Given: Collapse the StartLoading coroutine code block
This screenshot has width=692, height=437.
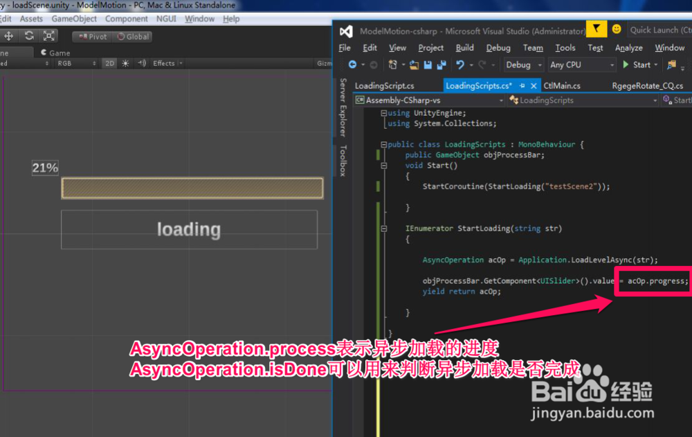Looking at the screenshot, I should coord(383,229).
